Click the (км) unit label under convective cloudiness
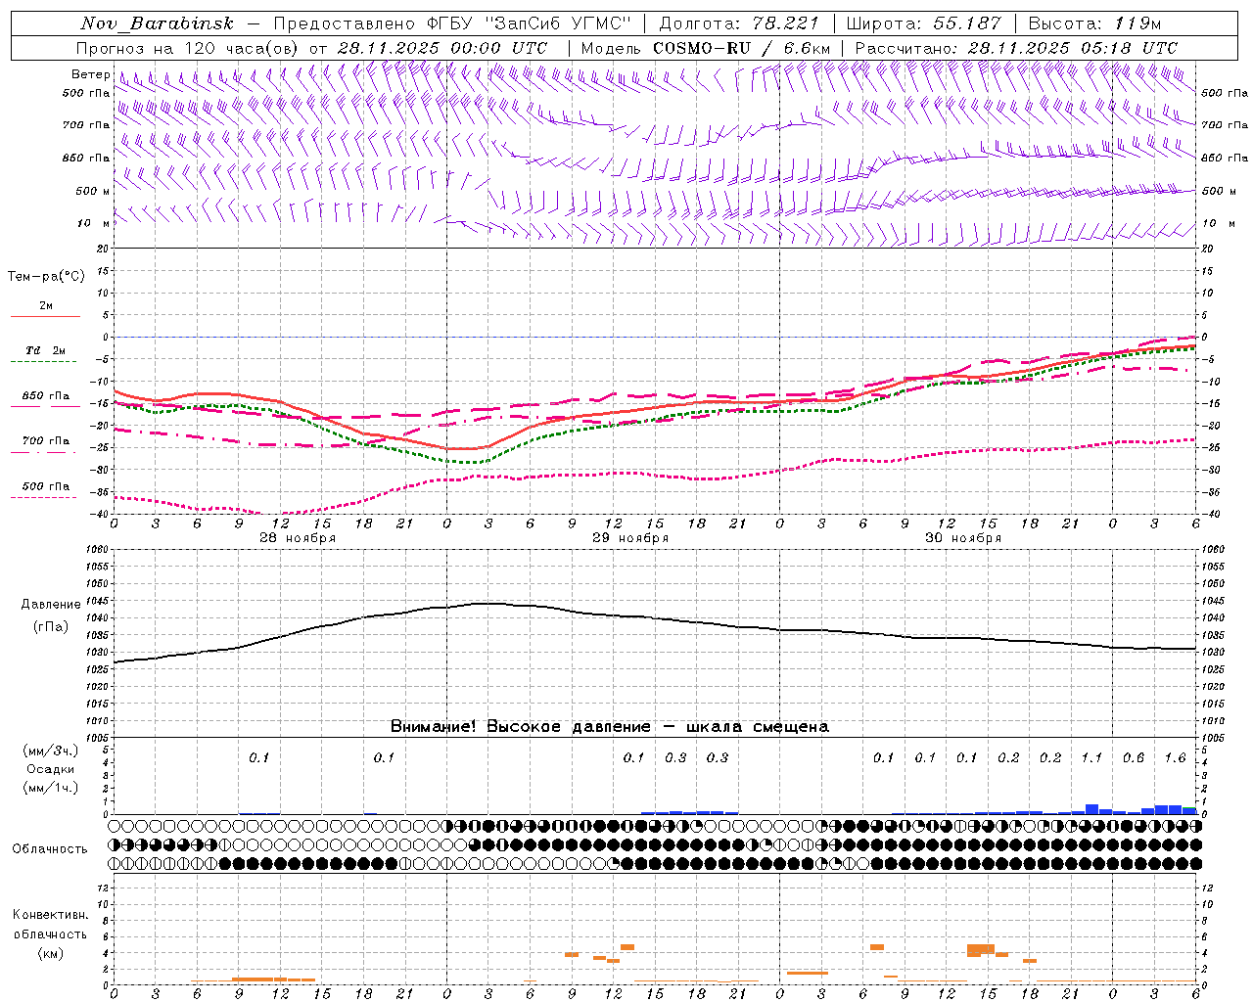The height and width of the screenshot is (1002, 1253). click(50, 953)
